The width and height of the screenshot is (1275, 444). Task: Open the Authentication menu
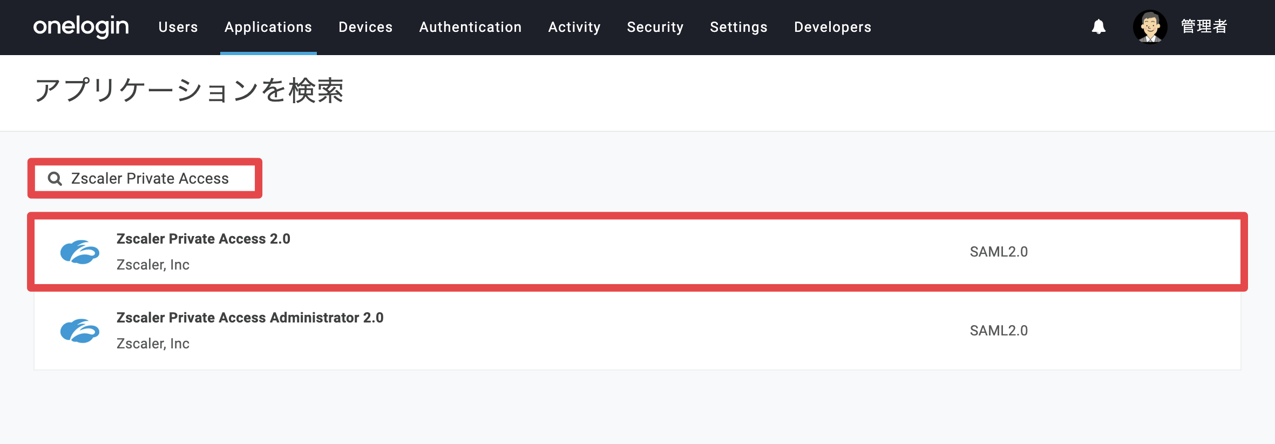[470, 27]
